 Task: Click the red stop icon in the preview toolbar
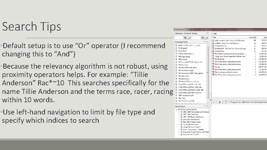[220, 102]
